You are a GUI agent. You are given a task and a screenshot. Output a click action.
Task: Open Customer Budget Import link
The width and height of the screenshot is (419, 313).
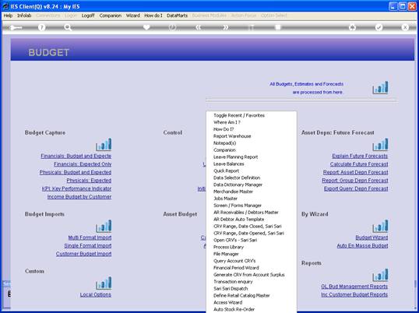point(83,254)
